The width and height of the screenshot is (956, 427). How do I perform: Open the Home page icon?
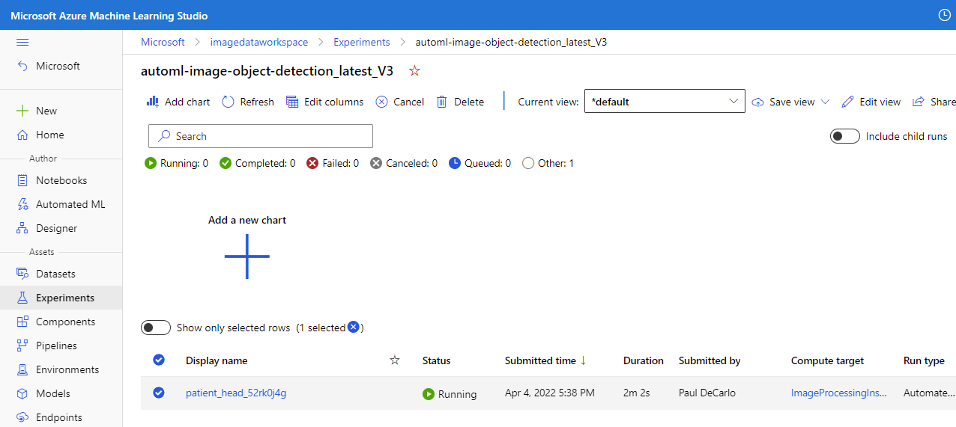pyautogui.click(x=22, y=135)
